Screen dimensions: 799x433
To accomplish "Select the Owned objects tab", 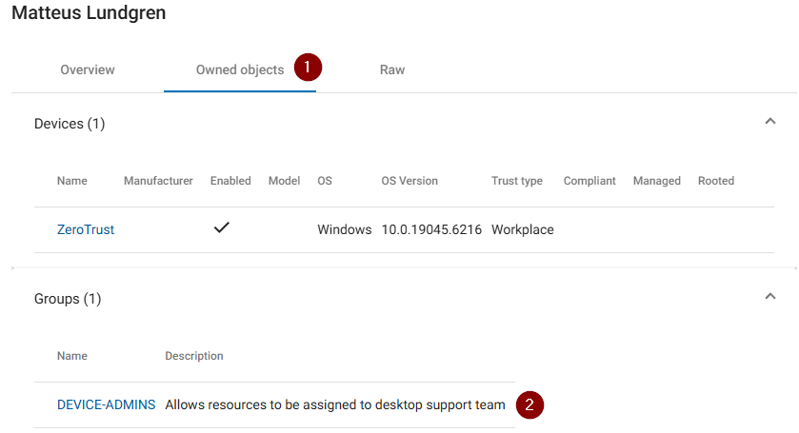I will pyautogui.click(x=240, y=69).
